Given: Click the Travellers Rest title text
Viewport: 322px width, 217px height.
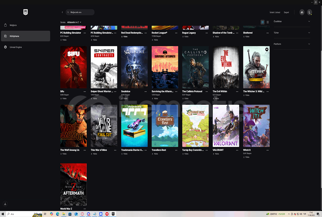Looking at the screenshot, I should pyautogui.click(x=159, y=150).
